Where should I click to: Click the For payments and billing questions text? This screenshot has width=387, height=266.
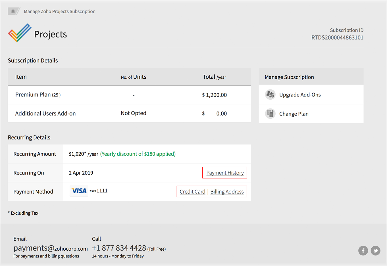point(46,256)
